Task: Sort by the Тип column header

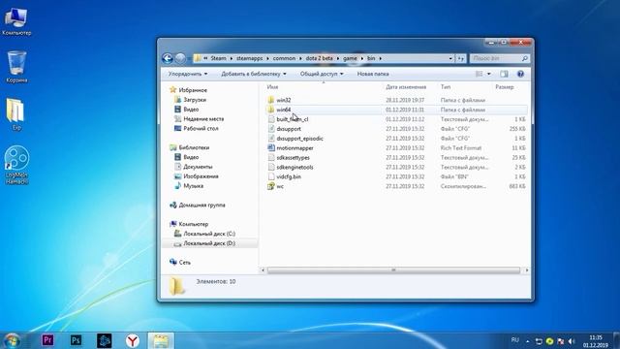Action: pyautogui.click(x=446, y=87)
